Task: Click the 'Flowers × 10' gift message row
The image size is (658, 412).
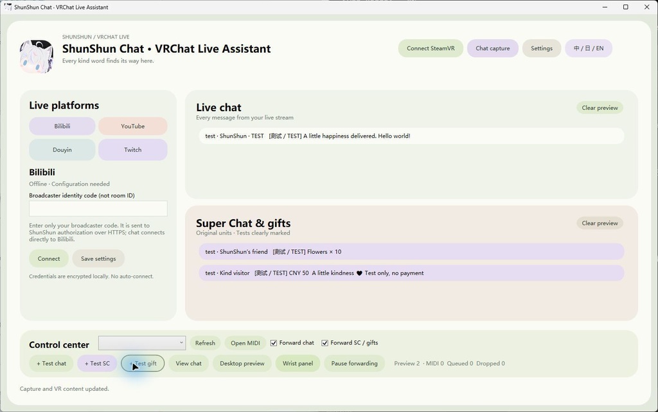Action: [x=411, y=252]
